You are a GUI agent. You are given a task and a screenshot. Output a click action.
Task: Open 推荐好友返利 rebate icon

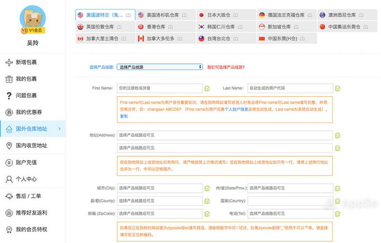pyautogui.click(x=9, y=213)
